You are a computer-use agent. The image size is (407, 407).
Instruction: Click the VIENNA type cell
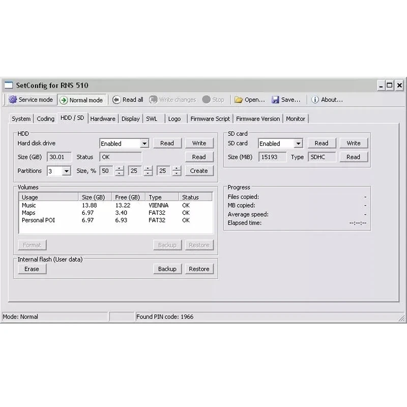click(159, 206)
